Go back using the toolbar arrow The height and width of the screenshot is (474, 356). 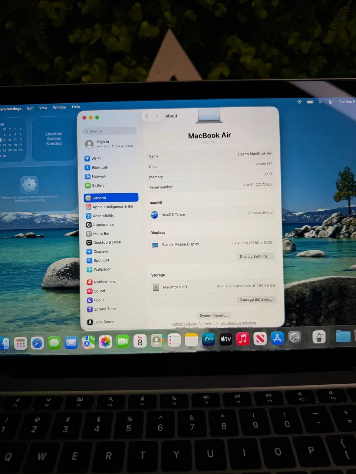147,116
